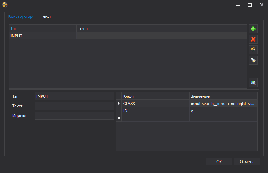Click the flashlight highlight icon
Viewport: 268px width, 173px height.
click(253, 60)
